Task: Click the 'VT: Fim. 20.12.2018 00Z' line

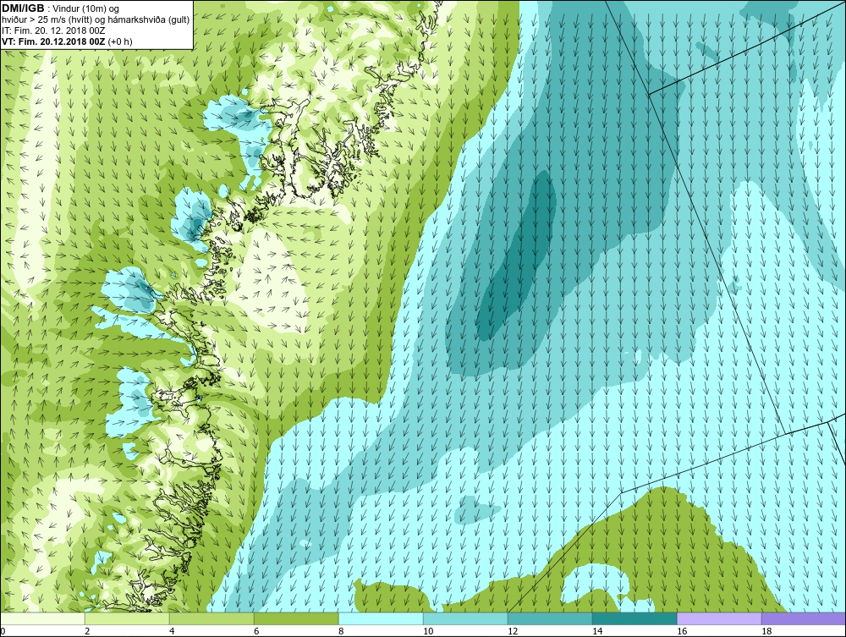Action: click(x=54, y=41)
